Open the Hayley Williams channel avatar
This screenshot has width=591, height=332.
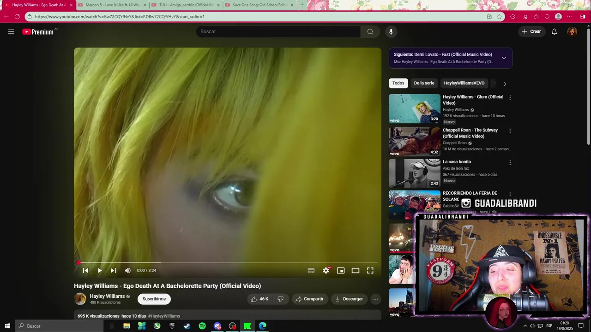click(x=80, y=299)
